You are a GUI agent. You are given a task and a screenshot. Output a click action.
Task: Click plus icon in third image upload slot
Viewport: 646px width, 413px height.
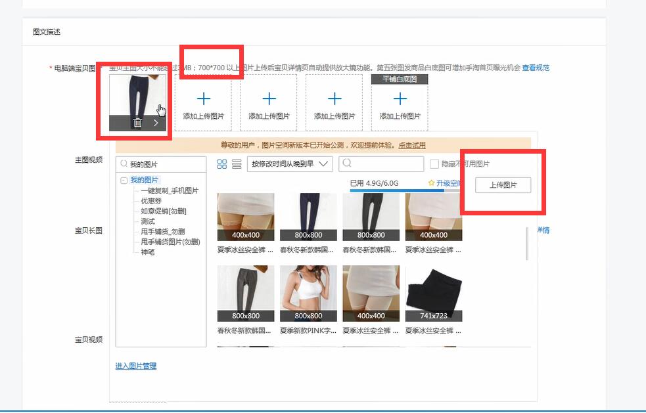point(269,99)
